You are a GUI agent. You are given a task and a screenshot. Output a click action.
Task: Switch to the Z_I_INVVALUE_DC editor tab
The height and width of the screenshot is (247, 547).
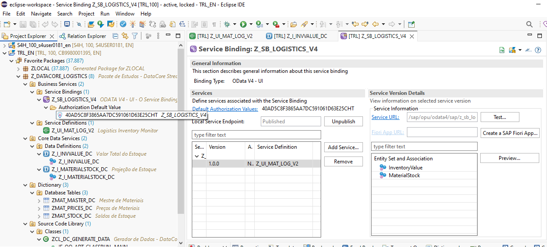coord(296,36)
